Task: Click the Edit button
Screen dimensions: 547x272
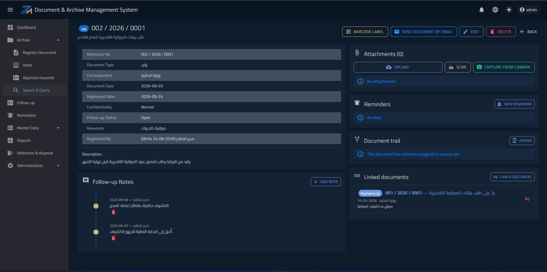Action: (x=471, y=32)
